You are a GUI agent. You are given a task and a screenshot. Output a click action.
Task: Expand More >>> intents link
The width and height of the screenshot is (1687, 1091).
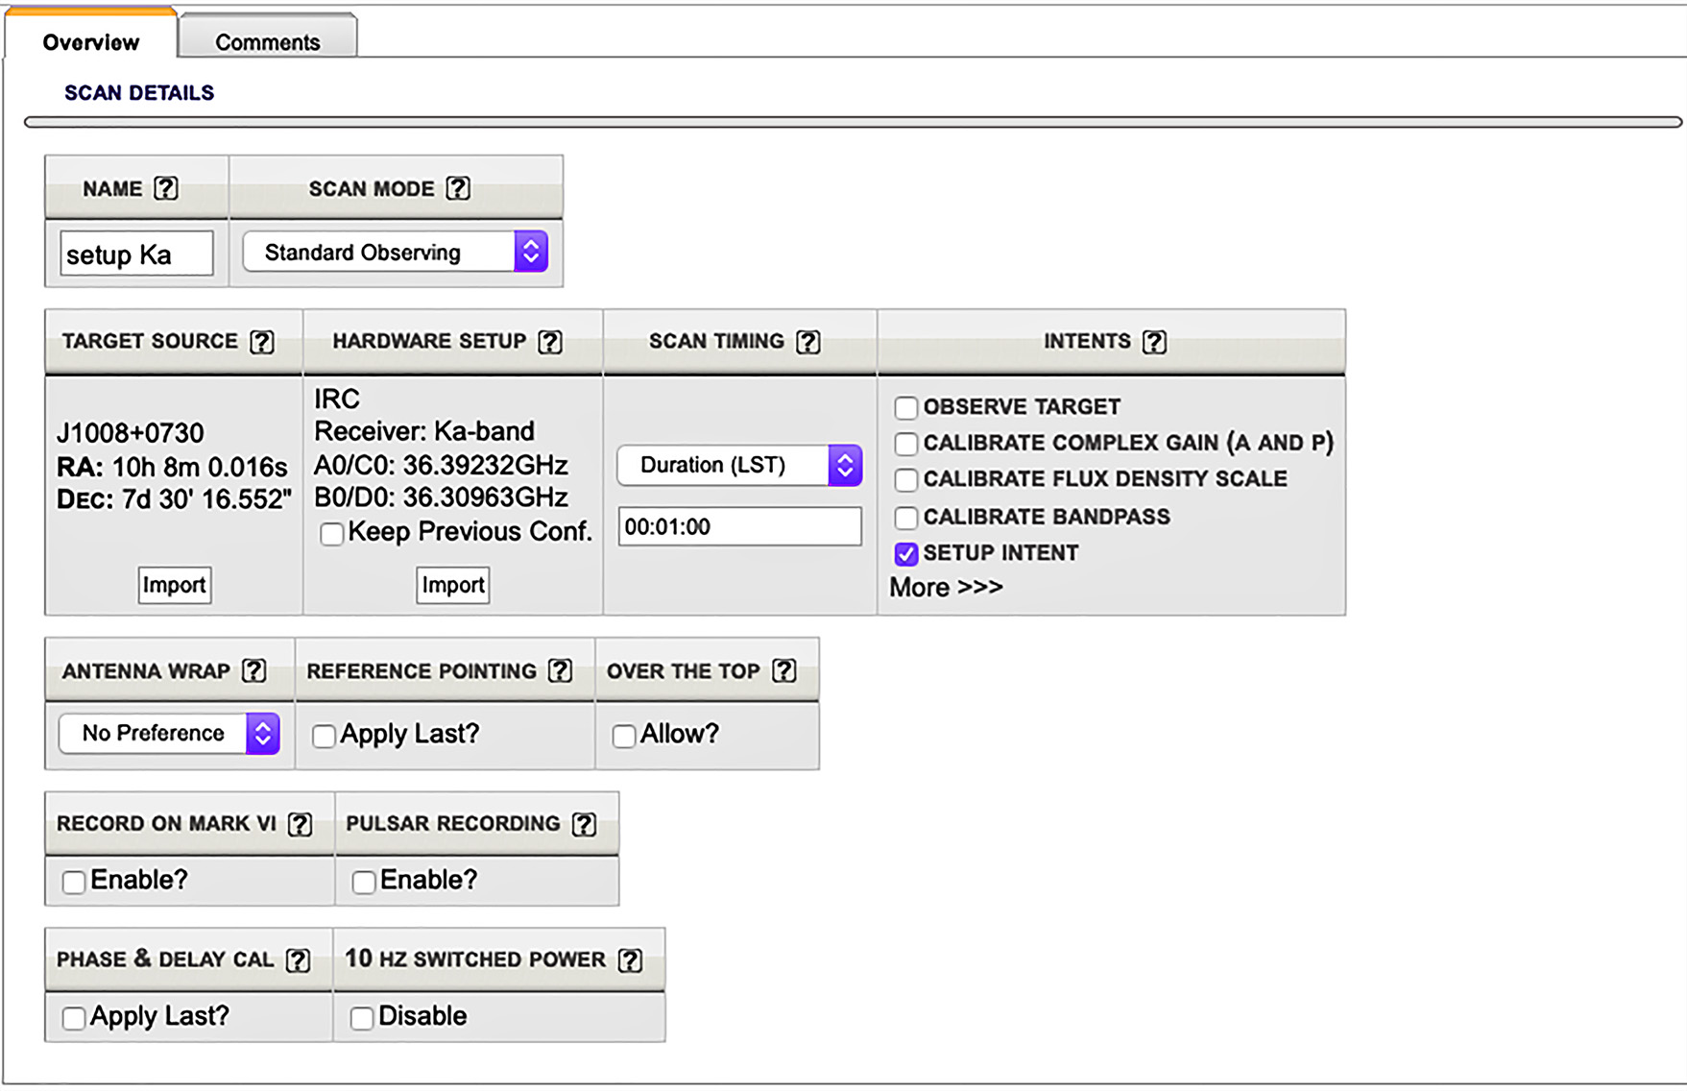946,588
